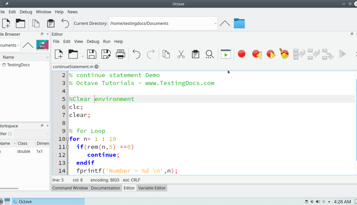The height and width of the screenshot is (205, 357).
Task: Browse directories with the blue folder icon
Action: [239, 23]
